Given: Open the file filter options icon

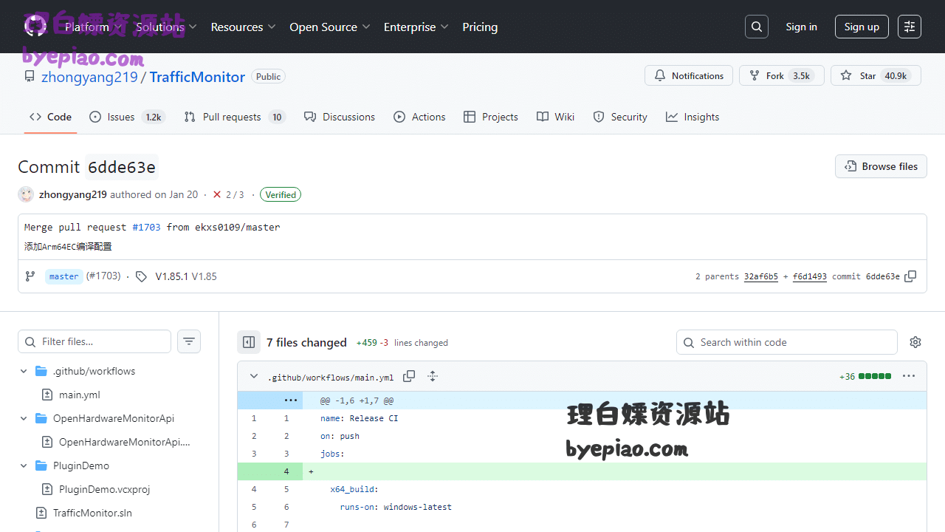Looking at the screenshot, I should [x=189, y=341].
